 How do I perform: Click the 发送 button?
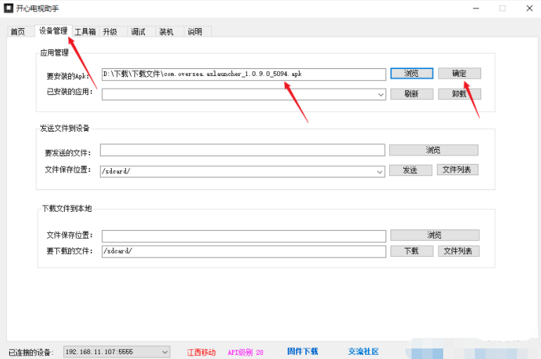click(411, 170)
